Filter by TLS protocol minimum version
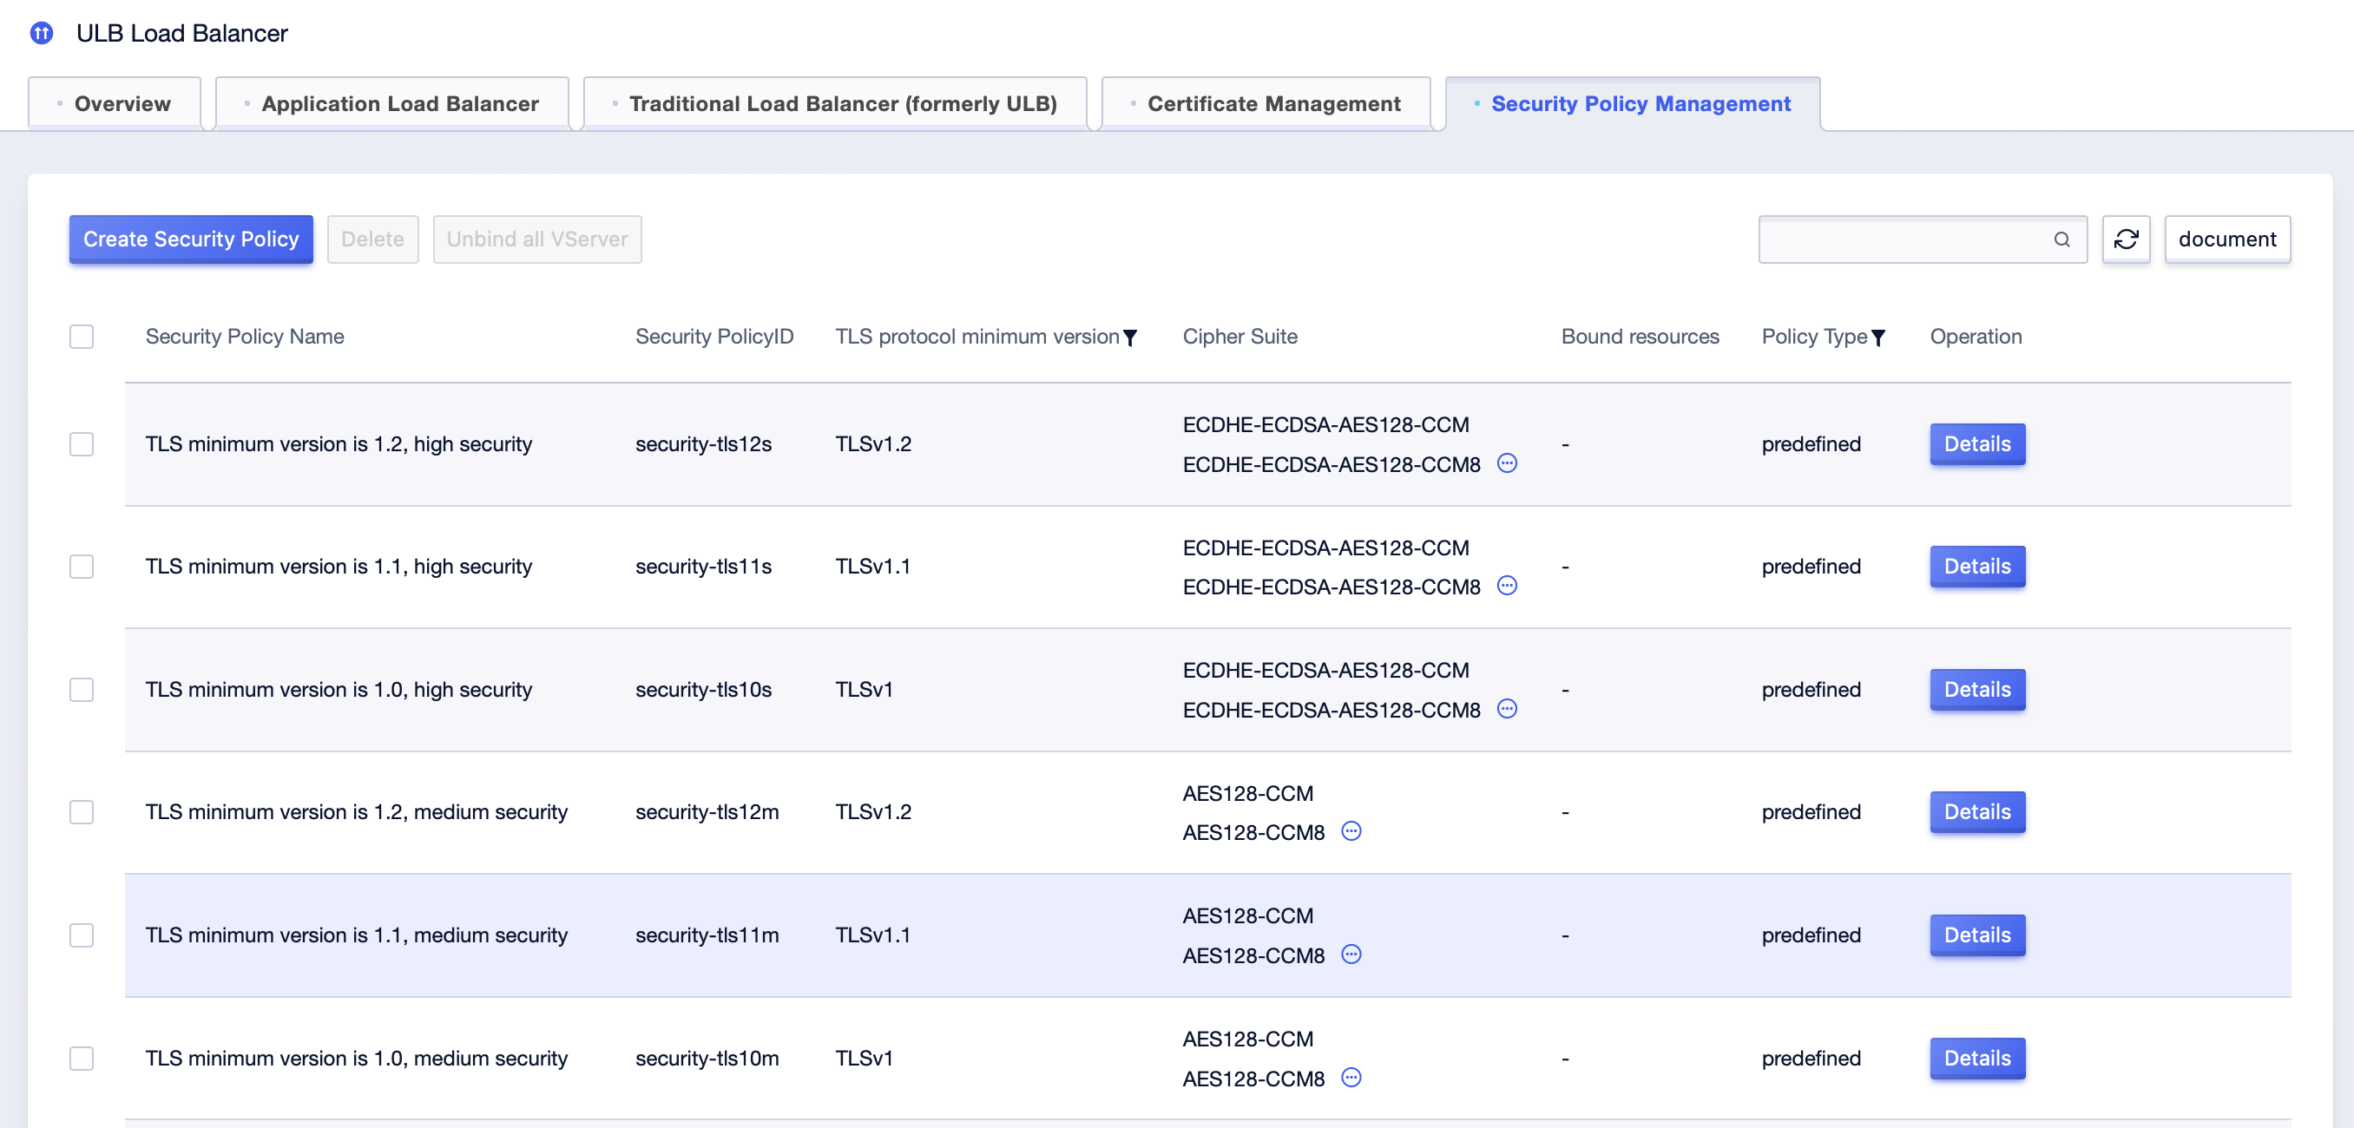 (1130, 338)
